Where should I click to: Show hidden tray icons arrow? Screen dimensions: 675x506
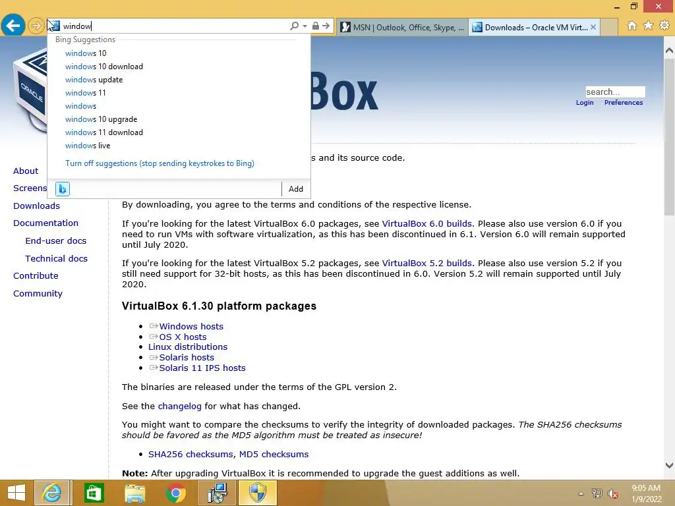click(581, 493)
